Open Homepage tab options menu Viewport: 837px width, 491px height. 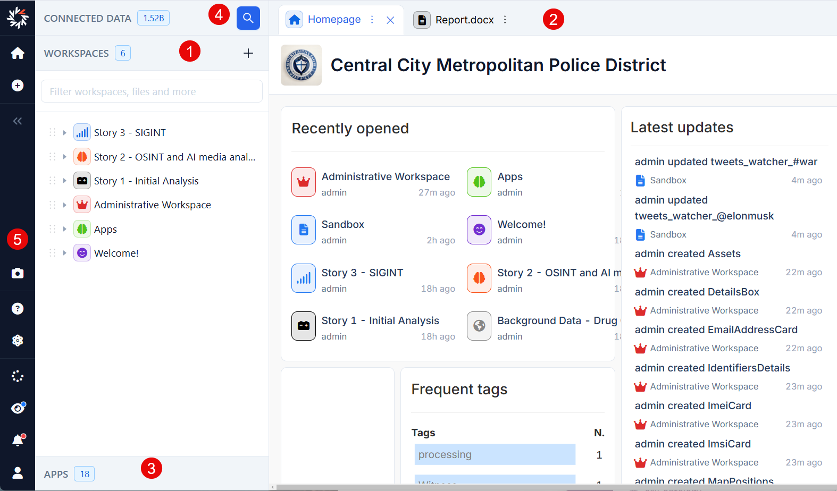pos(372,20)
